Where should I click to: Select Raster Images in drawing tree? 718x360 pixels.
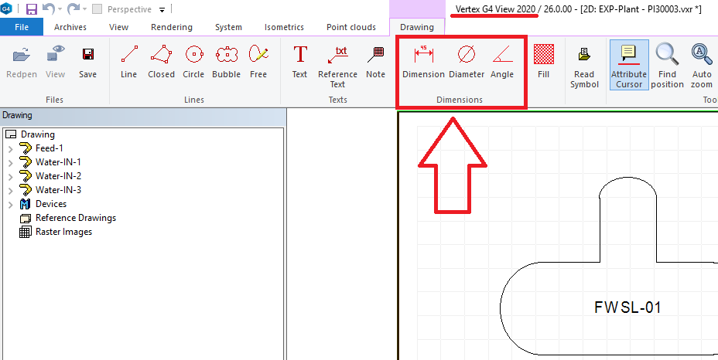coord(63,232)
